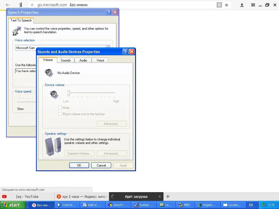Open browser downloads arrow icon
The height and width of the screenshot is (209, 279).
(x=242, y=5)
